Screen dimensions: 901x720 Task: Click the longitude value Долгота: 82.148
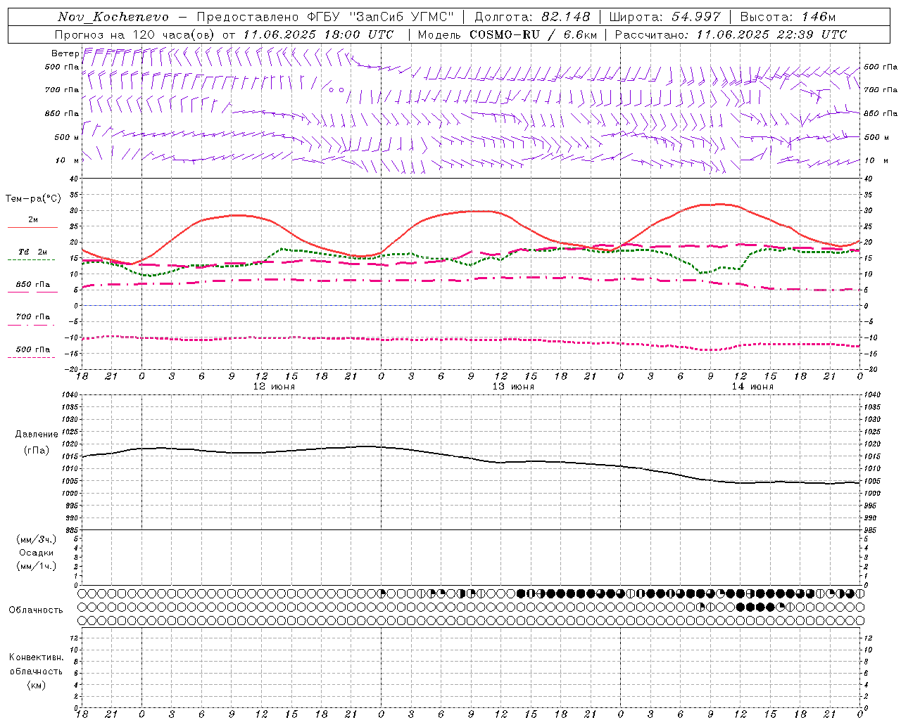pyautogui.click(x=532, y=17)
